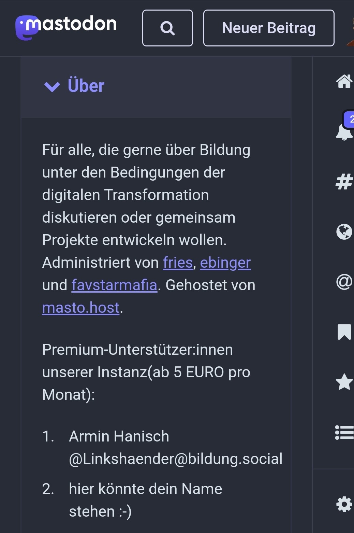Open mentions with the @ icon

(x=344, y=282)
